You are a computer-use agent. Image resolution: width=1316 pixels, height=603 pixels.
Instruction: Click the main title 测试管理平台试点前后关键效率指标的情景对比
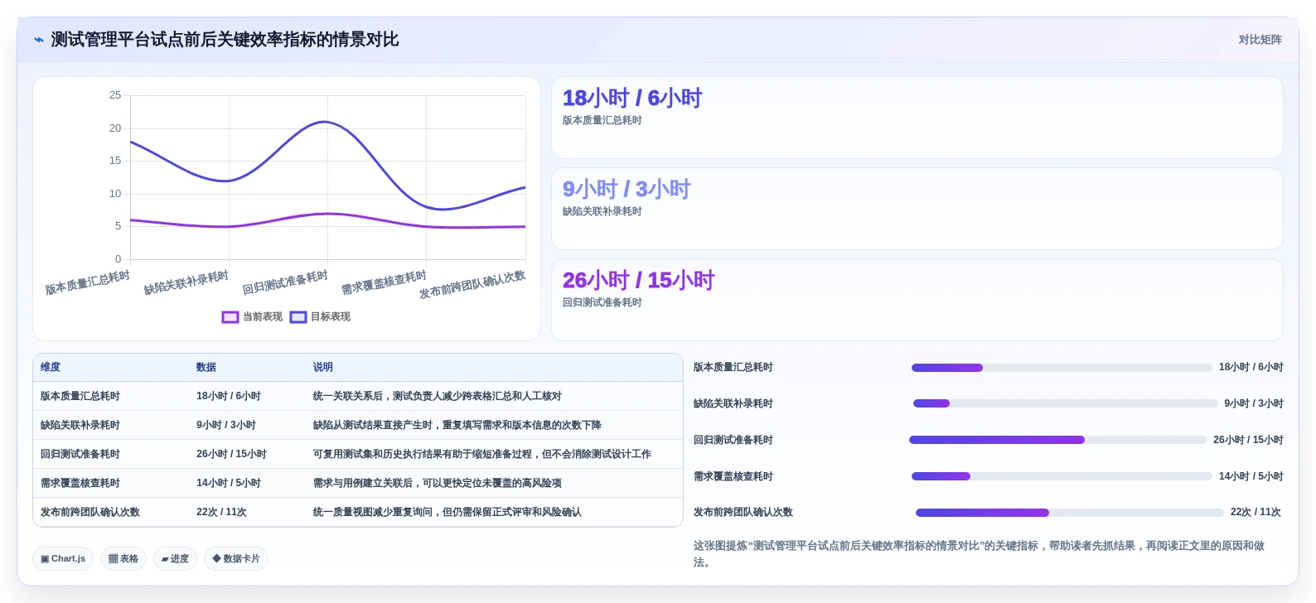point(225,40)
